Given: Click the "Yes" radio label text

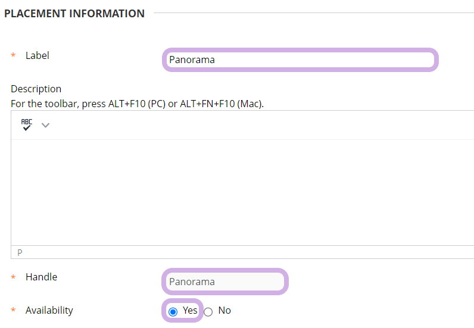Looking at the screenshot, I should click(190, 310).
